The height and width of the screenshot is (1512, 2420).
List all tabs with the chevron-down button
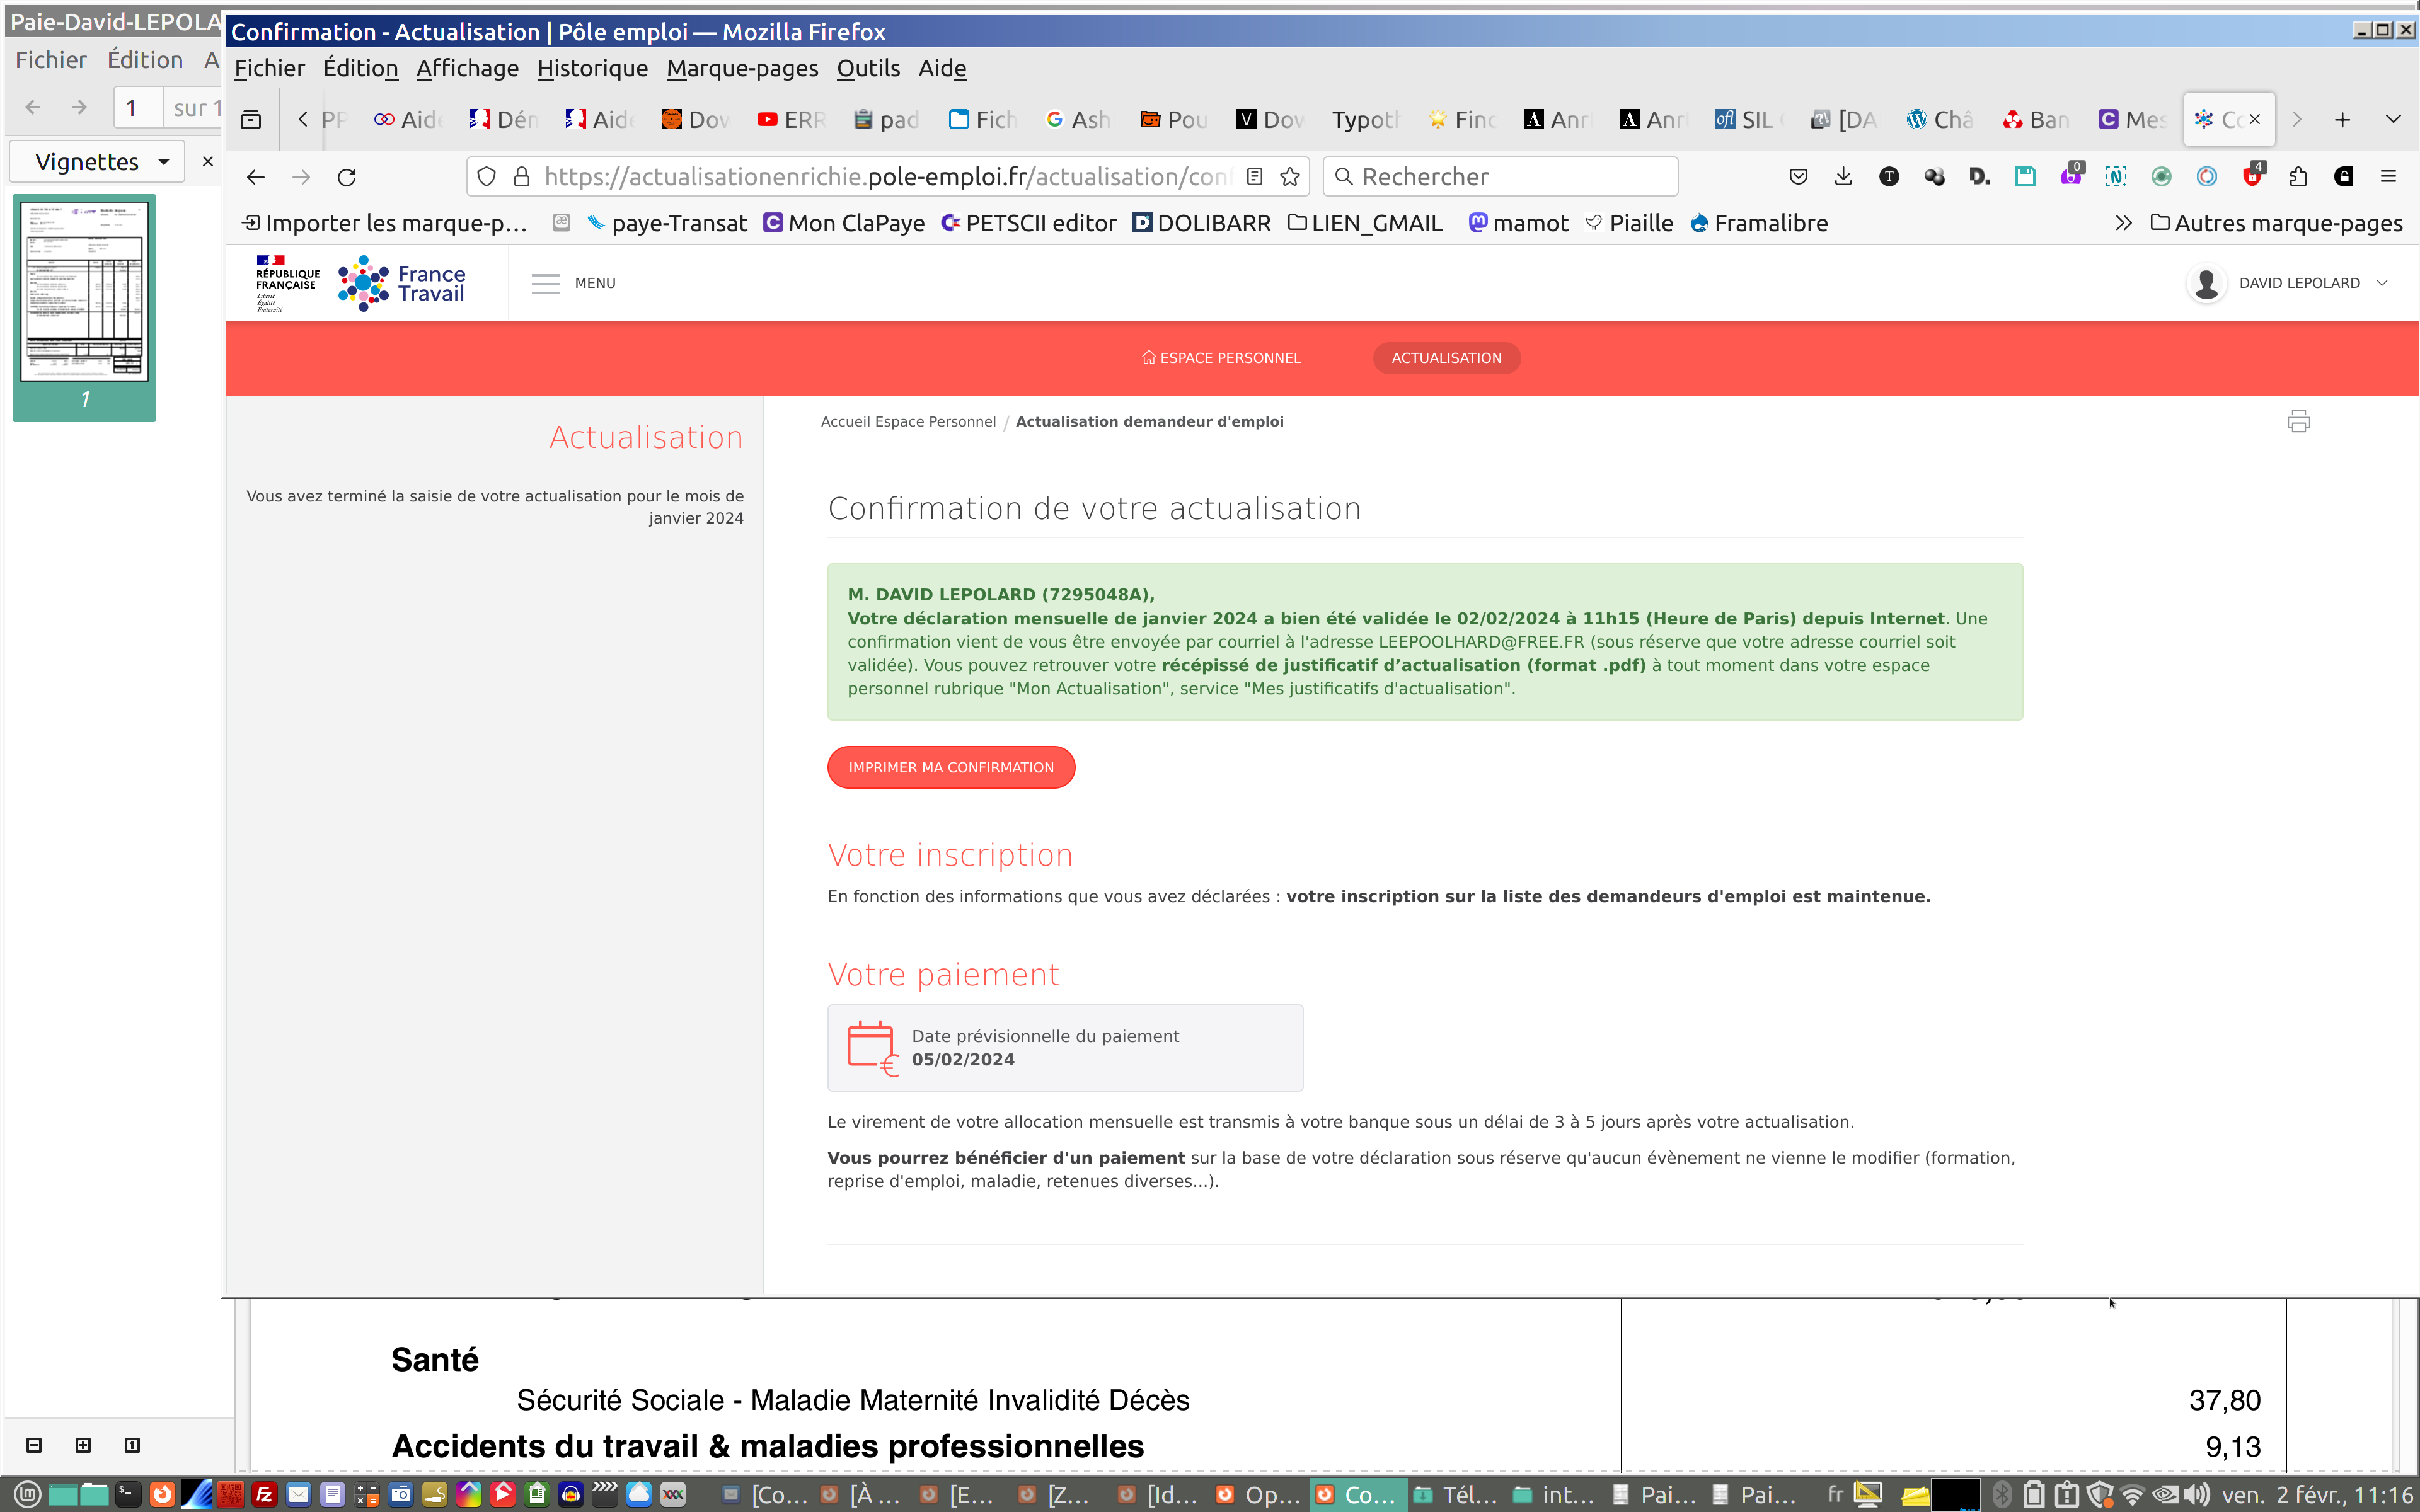[x=2393, y=120]
